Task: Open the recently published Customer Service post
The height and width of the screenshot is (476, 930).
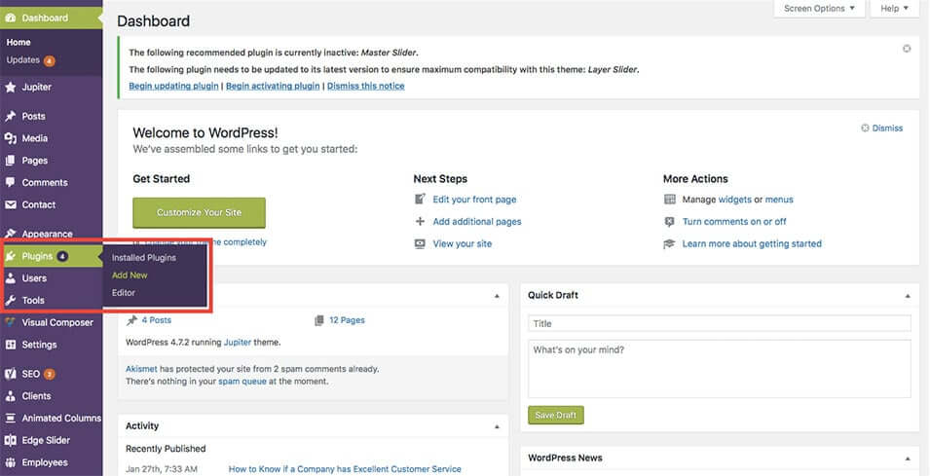Action: pyautogui.click(x=345, y=469)
